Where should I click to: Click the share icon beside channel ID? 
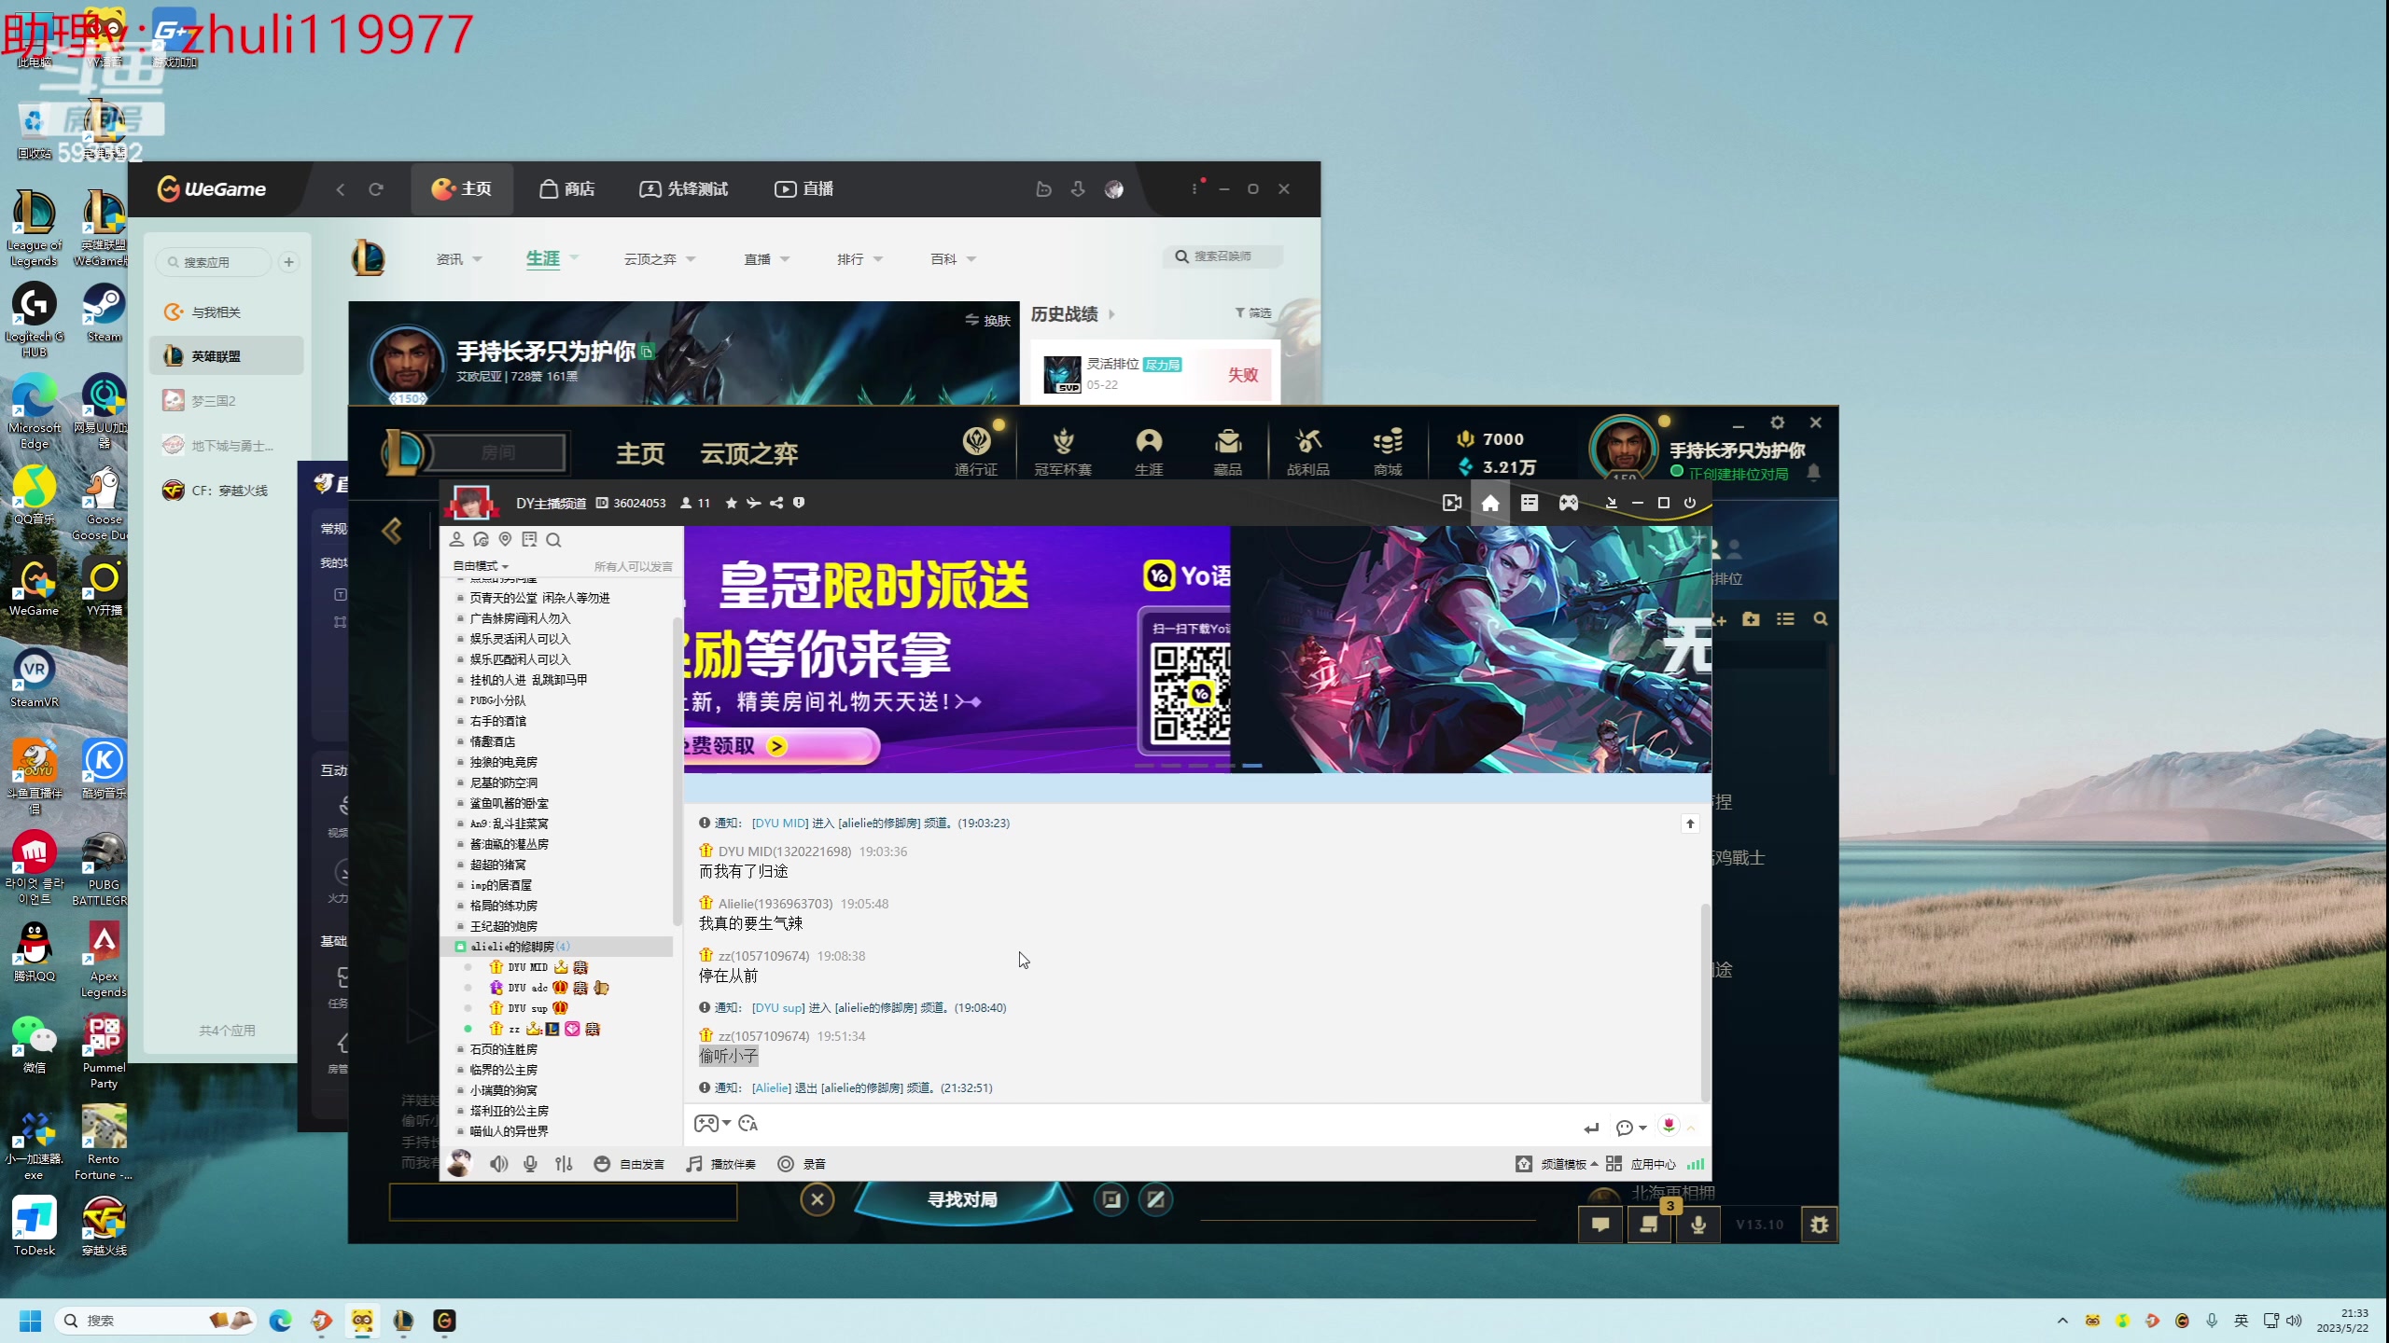point(776,503)
